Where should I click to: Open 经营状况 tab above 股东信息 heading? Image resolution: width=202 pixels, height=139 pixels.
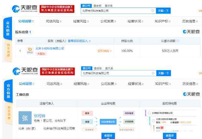[x=135, y=21]
